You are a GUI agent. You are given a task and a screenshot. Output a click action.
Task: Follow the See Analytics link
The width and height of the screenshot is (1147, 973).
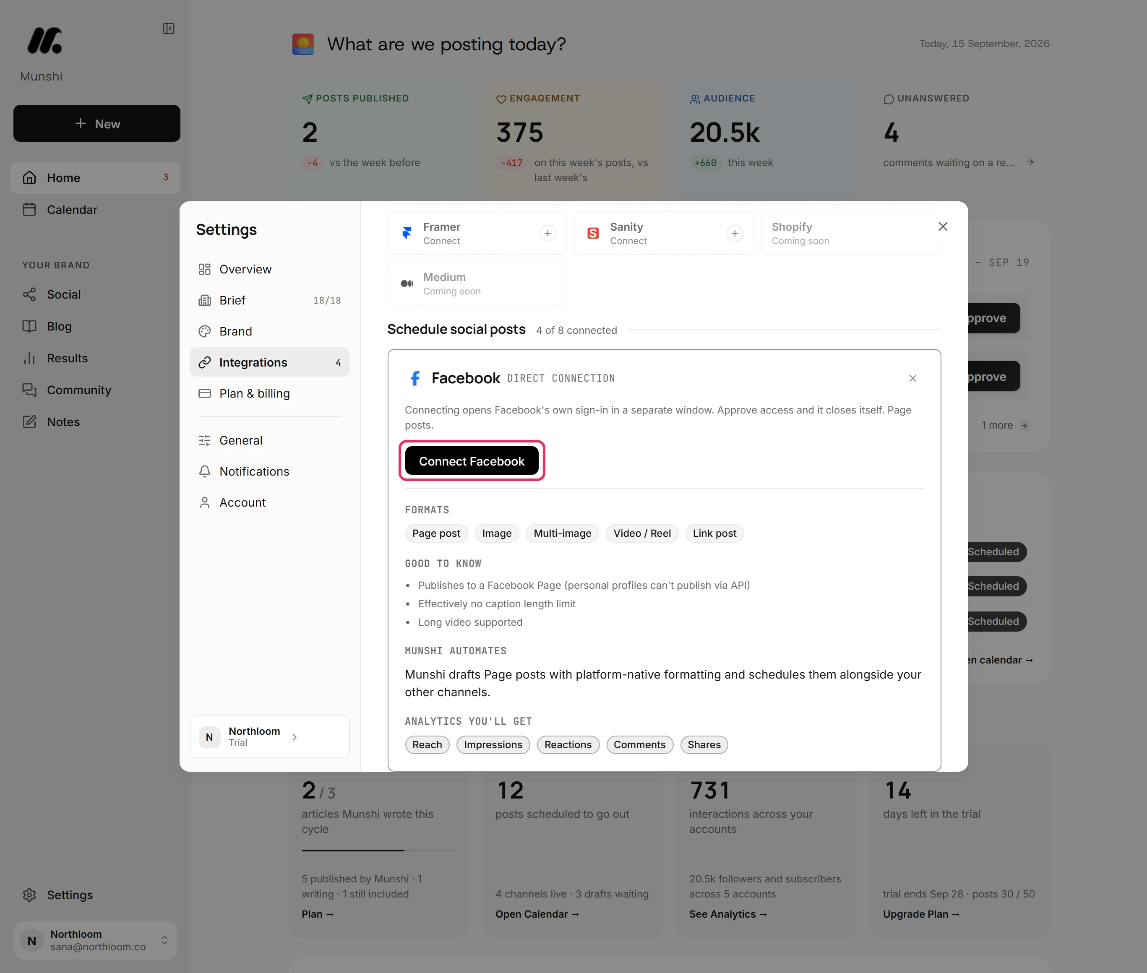728,914
